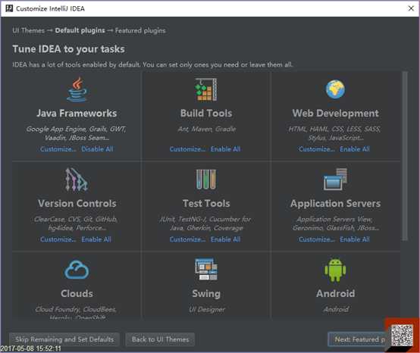Click 'HTML, HAML, CSS, LESS, SASS' description
This screenshot has width=420, height=353.
coord(335,130)
